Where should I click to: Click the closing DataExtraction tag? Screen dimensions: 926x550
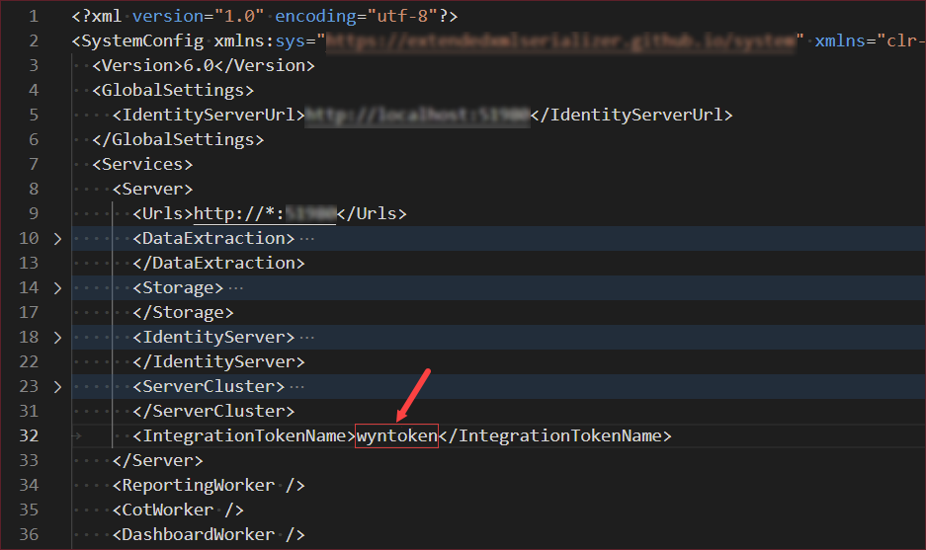(x=218, y=264)
